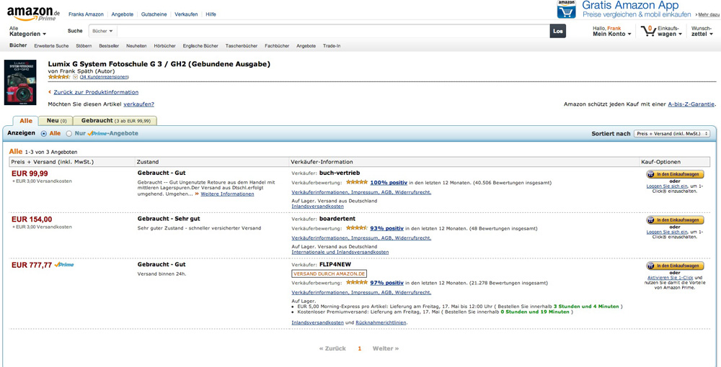Open the Hörbücher menu item
The height and width of the screenshot is (367, 721).
pos(164,46)
